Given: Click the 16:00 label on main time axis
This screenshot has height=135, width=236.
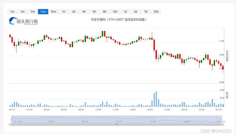Looking at the screenshot, I should (x=150, y=110).
